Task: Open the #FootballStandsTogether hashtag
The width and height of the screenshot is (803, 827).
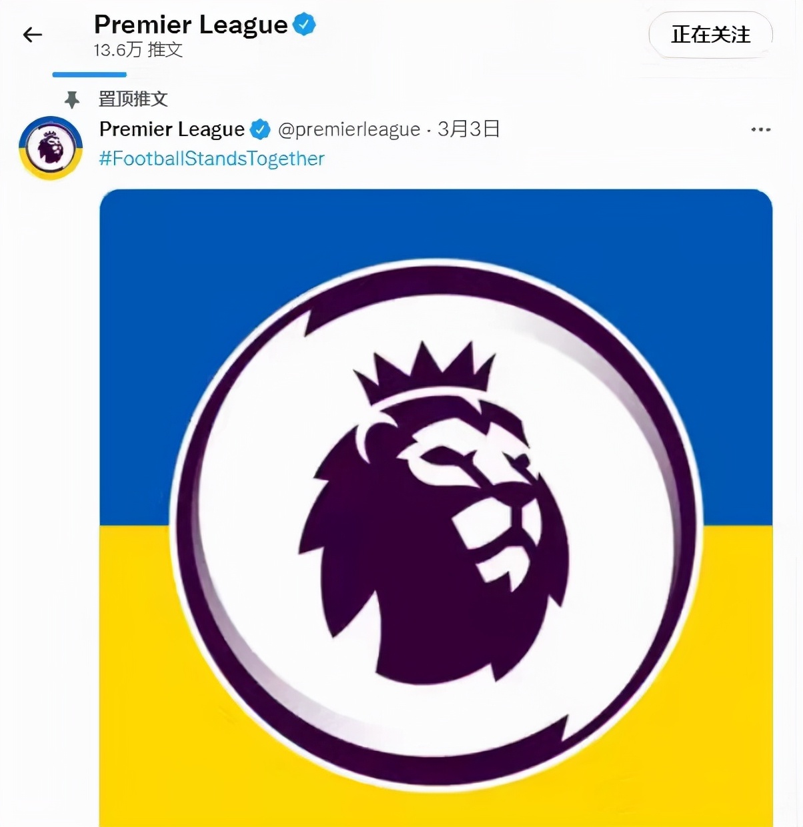Action: click(x=211, y=159)
